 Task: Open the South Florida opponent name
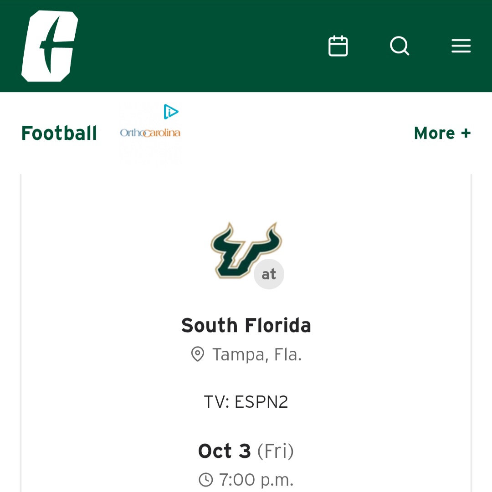click(x=246, y=326)
